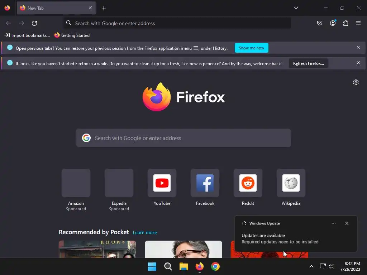The width and height of the screenshot is (367, 275).
Task: Click the Refresh Firefox button
Action: point(308,63)
